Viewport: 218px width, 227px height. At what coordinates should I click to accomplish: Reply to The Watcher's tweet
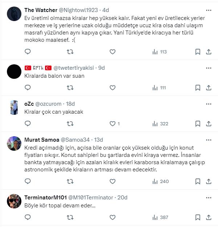click(x=28, y=52)
